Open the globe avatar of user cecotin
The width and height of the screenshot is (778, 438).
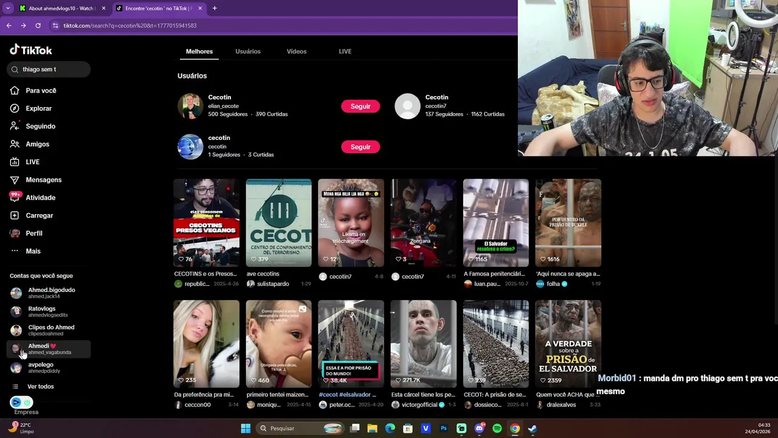click(190, 147)
